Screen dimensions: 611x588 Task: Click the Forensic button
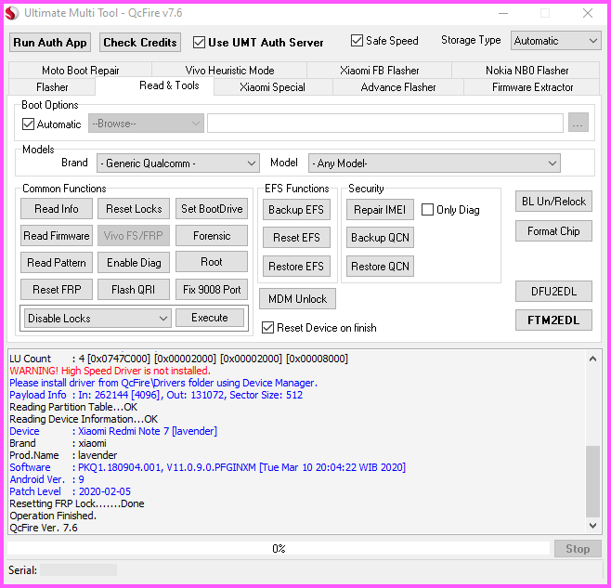click(x=212, y=236)
